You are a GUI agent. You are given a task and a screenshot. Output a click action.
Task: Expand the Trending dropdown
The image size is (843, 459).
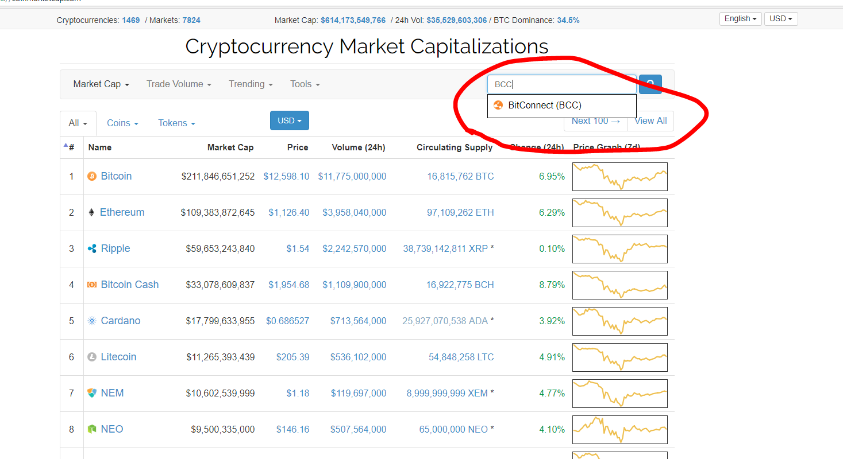pyautogui.click(x=251, y=84)
